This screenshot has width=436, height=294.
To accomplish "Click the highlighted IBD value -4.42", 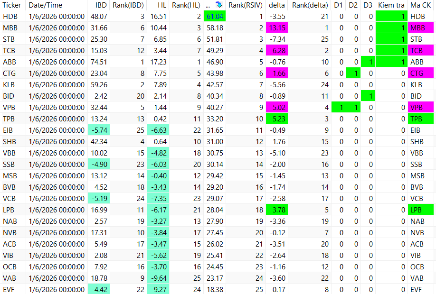I will 99,290.
